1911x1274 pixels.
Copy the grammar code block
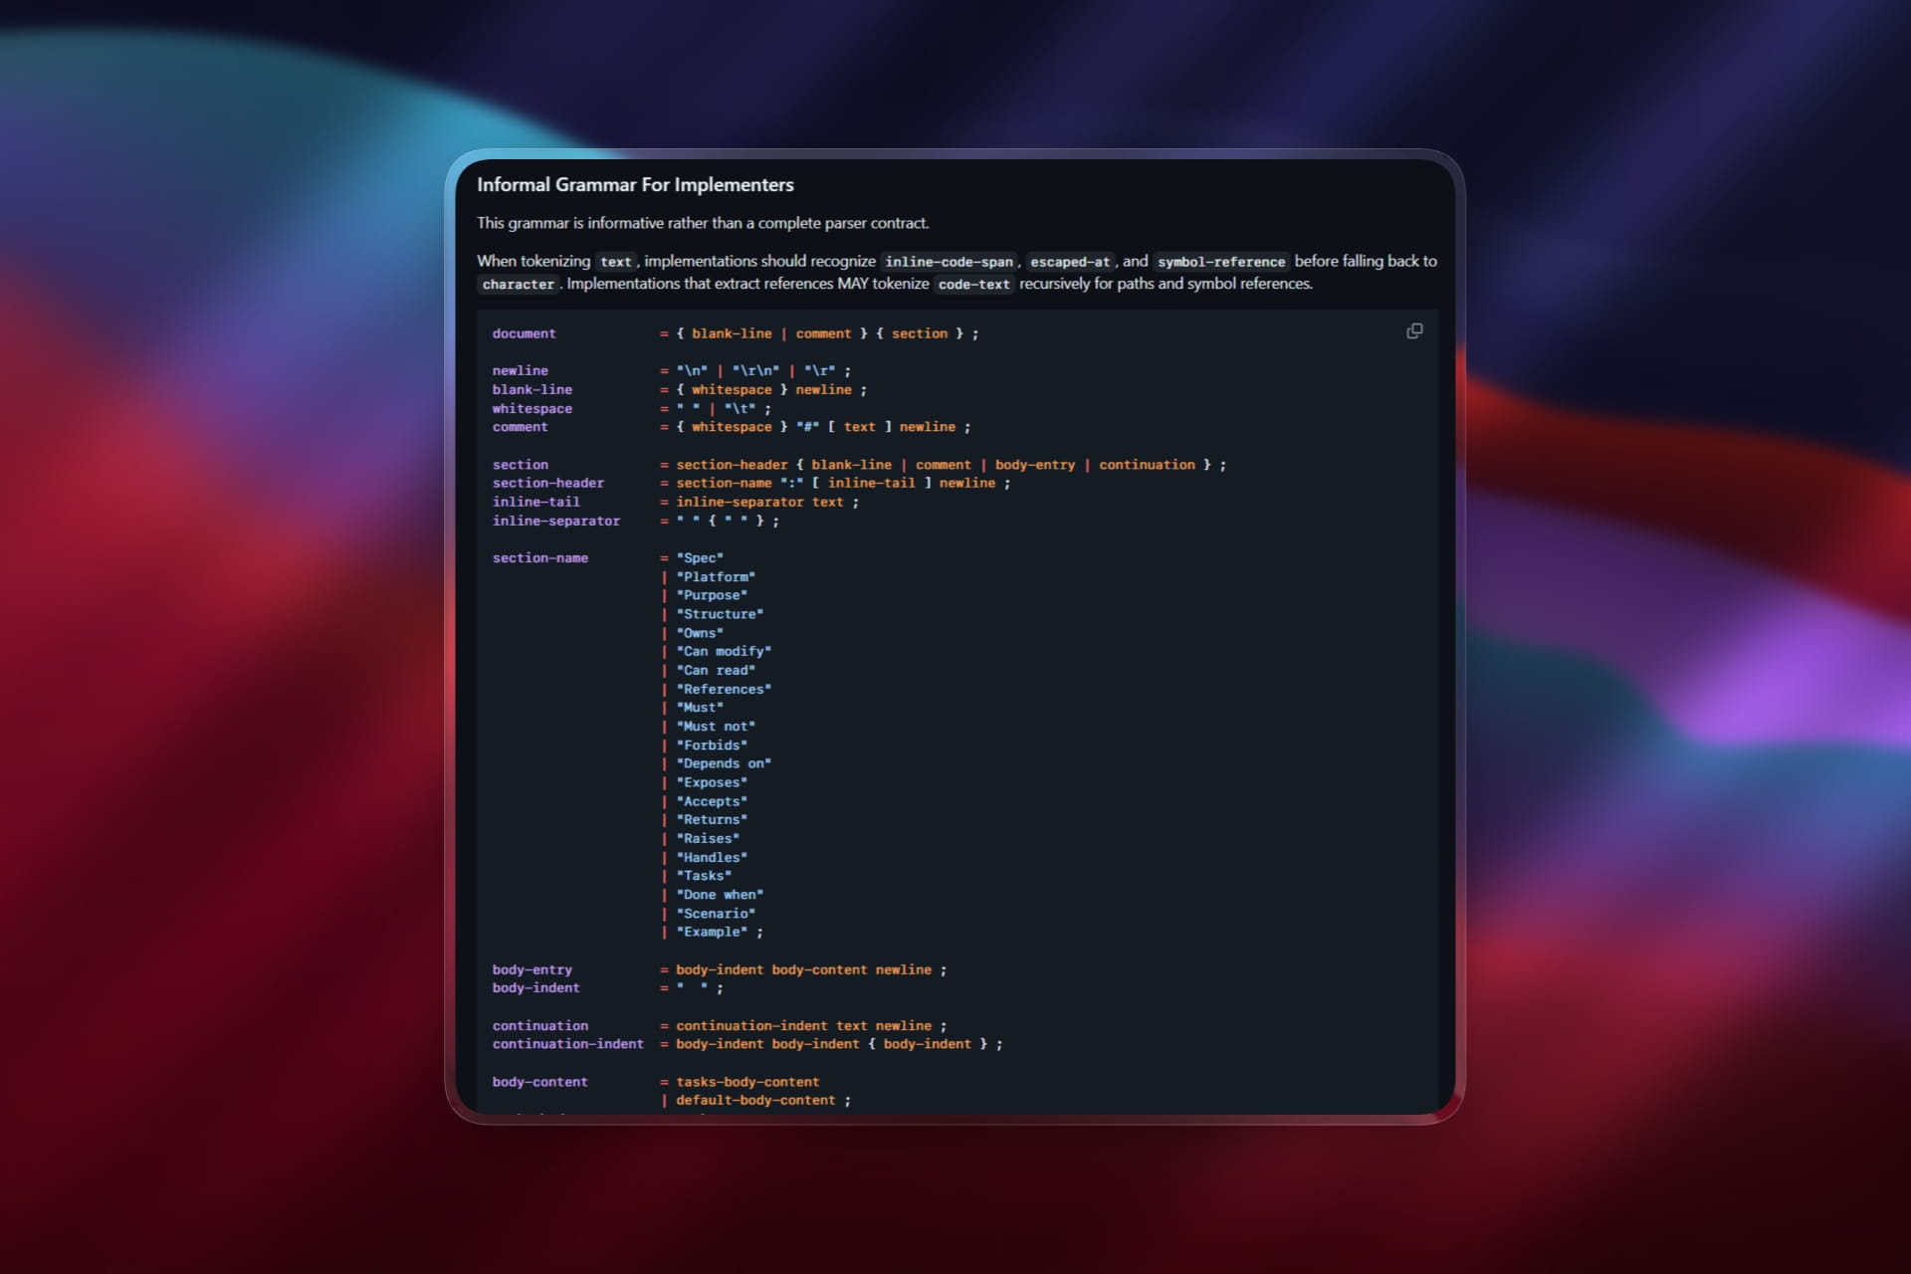(x=1414, y=331)
